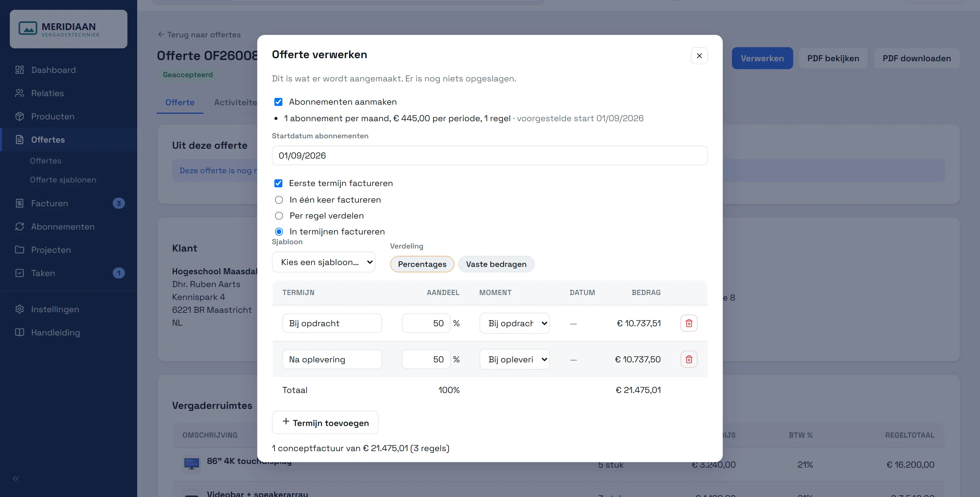Open Abonnementen via its refresh icon

click(19, 227)
